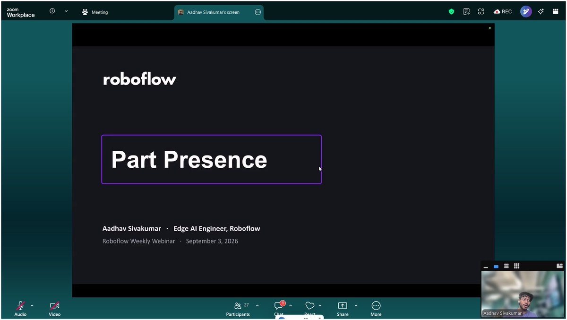Select grid thumbnail view

pyautogui.click(x=517, y=267)
